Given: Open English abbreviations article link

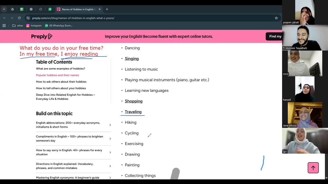Looking at the screenshot, I should (68, 125).
